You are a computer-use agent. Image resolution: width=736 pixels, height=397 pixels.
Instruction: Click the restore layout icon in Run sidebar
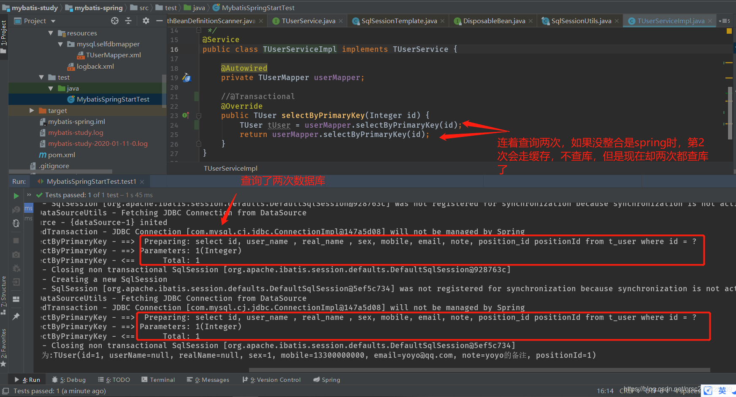pos(16,299)
